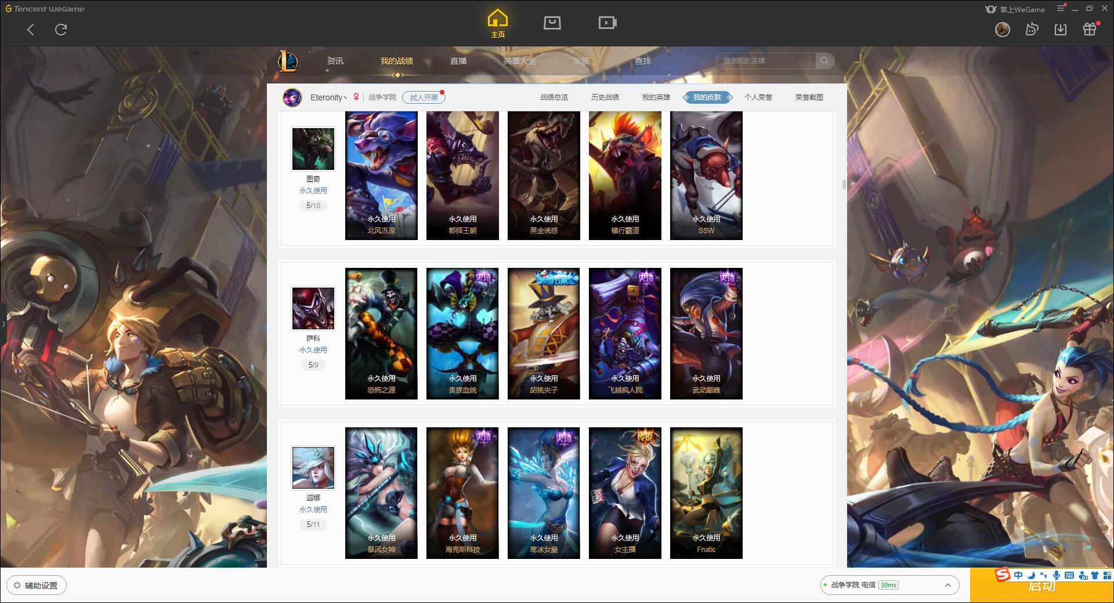The height and width of the screenshot is (603, 1114).
Task: Switch to 个人荣誉 section
Action: [x=758, y=97]
